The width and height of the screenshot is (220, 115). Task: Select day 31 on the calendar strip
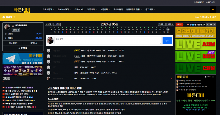pos(168,29)
